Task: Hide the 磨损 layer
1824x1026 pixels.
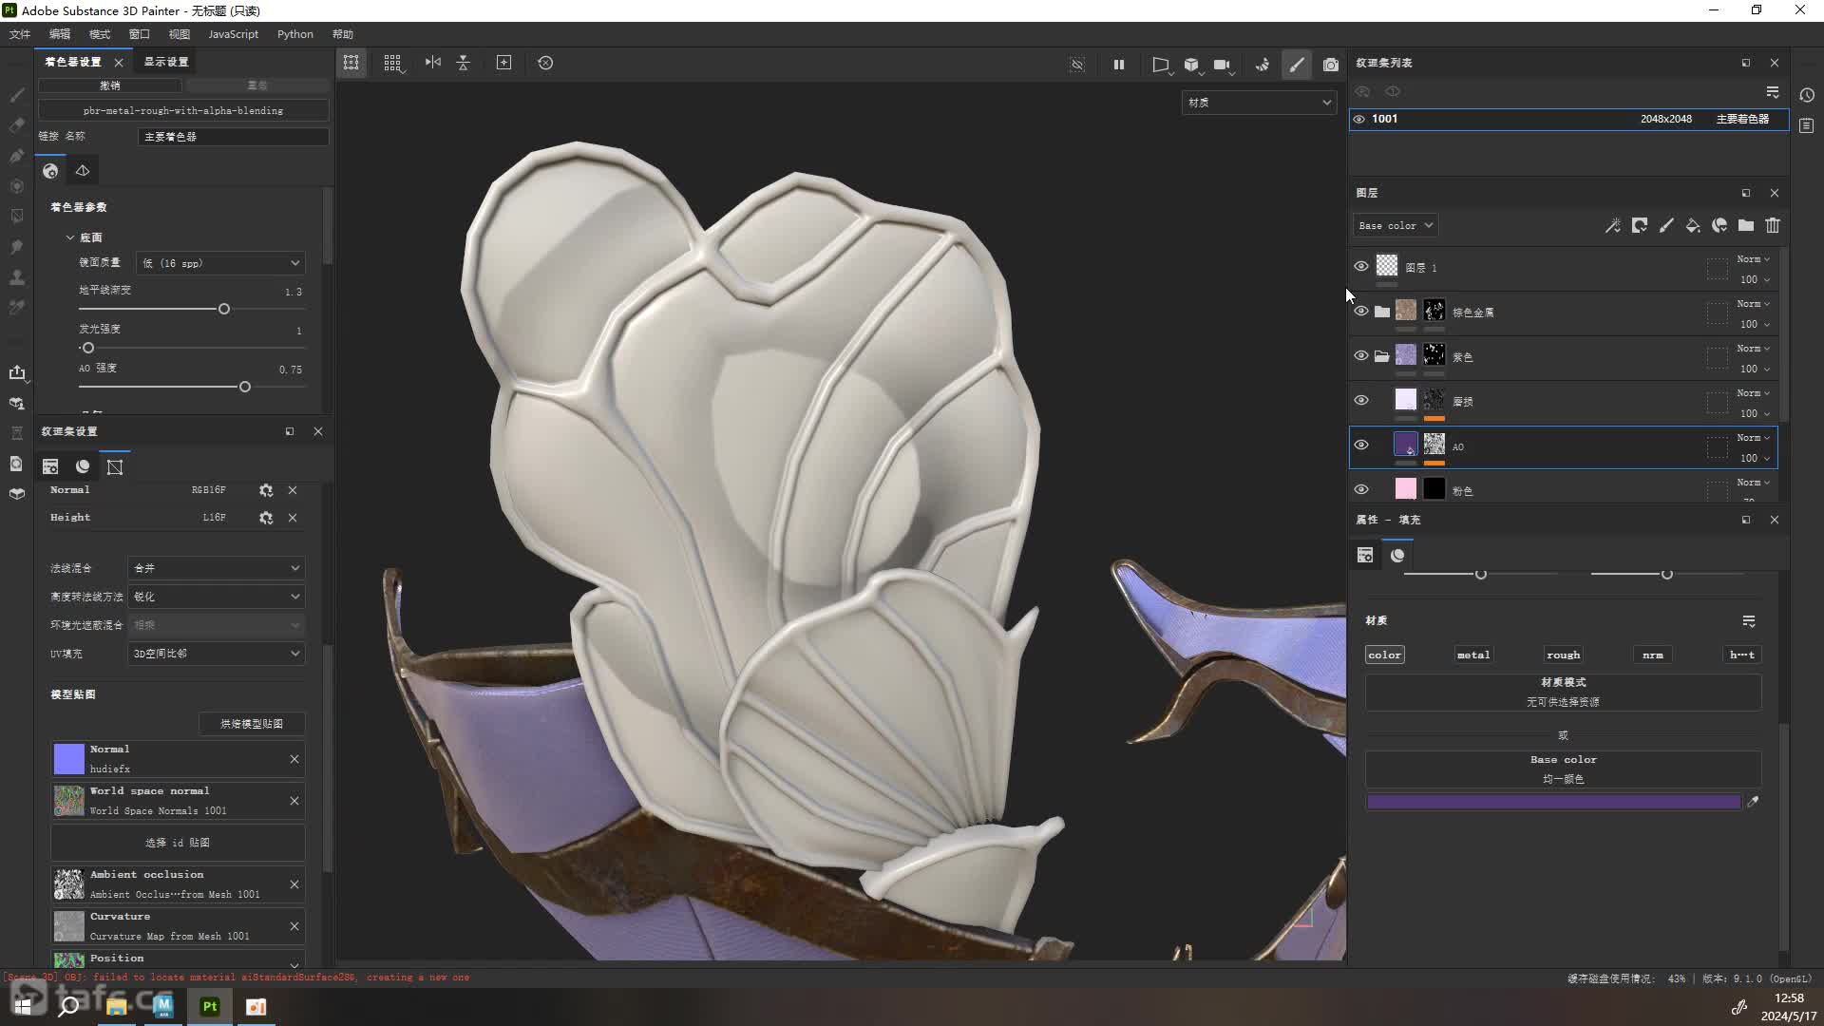Action: tap(1361, 401)
